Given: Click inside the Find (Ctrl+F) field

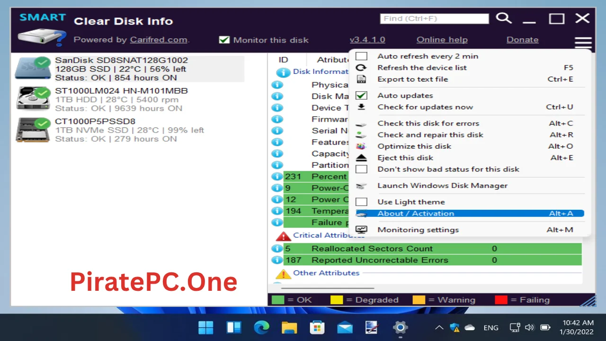Looking at the screenshot, I should point(434,18).
